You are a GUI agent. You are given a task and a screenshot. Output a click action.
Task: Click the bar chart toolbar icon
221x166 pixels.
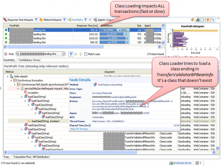pos(198,20)
